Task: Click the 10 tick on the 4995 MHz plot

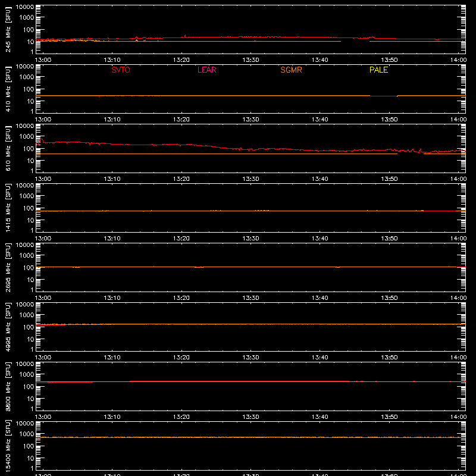Action: pos(30,339)
